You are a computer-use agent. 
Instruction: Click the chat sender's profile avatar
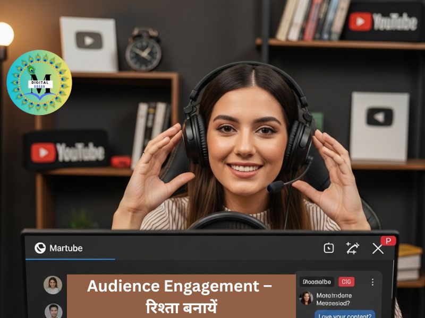tap(306, 298)
